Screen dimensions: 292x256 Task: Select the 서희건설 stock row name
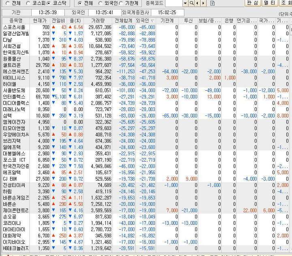coord(12,46)
